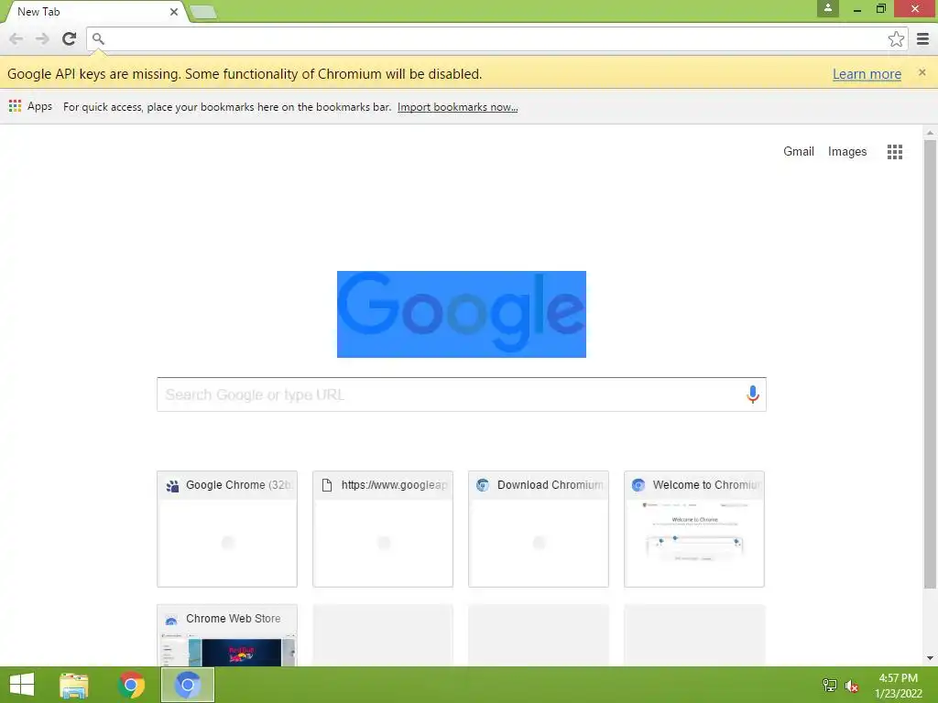
Task: Click the Search Google or type URL box
Action: [x=462, y=395]
